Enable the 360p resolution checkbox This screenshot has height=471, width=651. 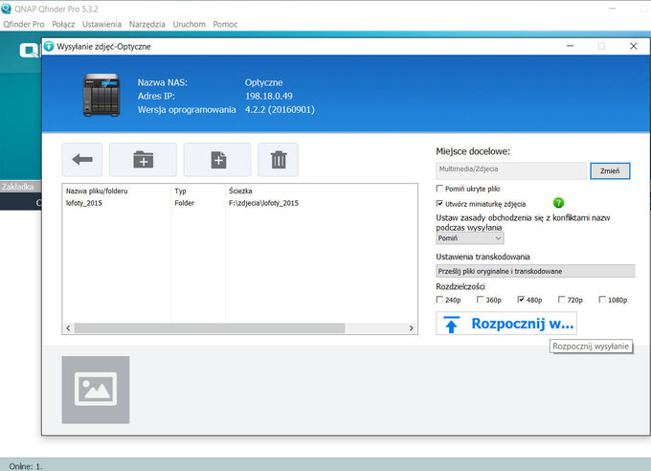pyautogui.click(x=481, y=300)
